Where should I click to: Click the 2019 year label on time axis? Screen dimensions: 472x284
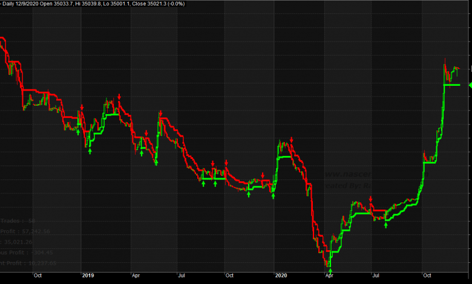click(88, 276)
